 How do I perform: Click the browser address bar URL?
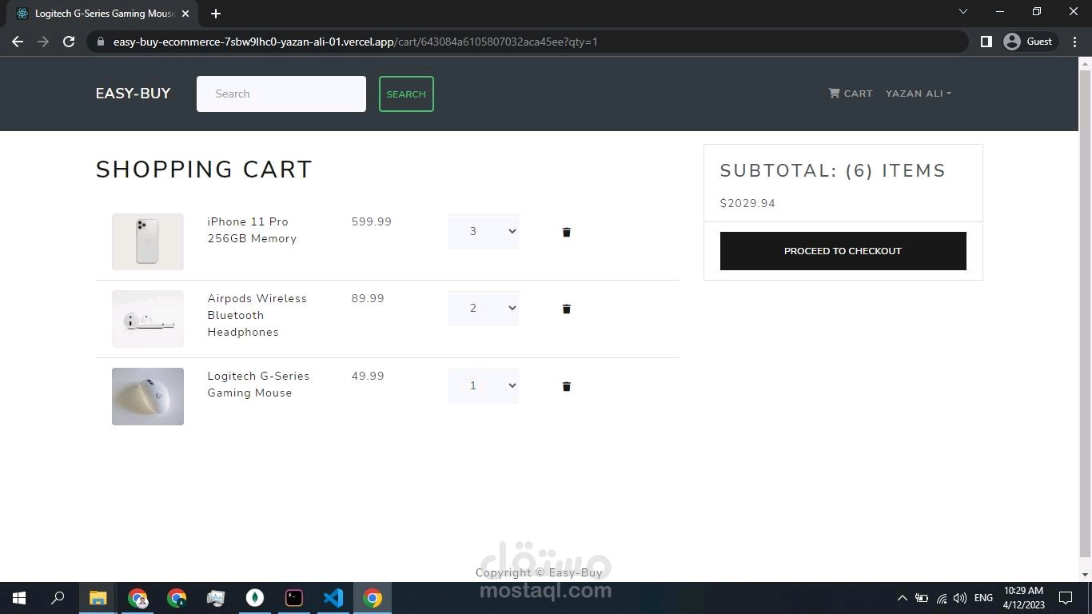tap(355, 42)
